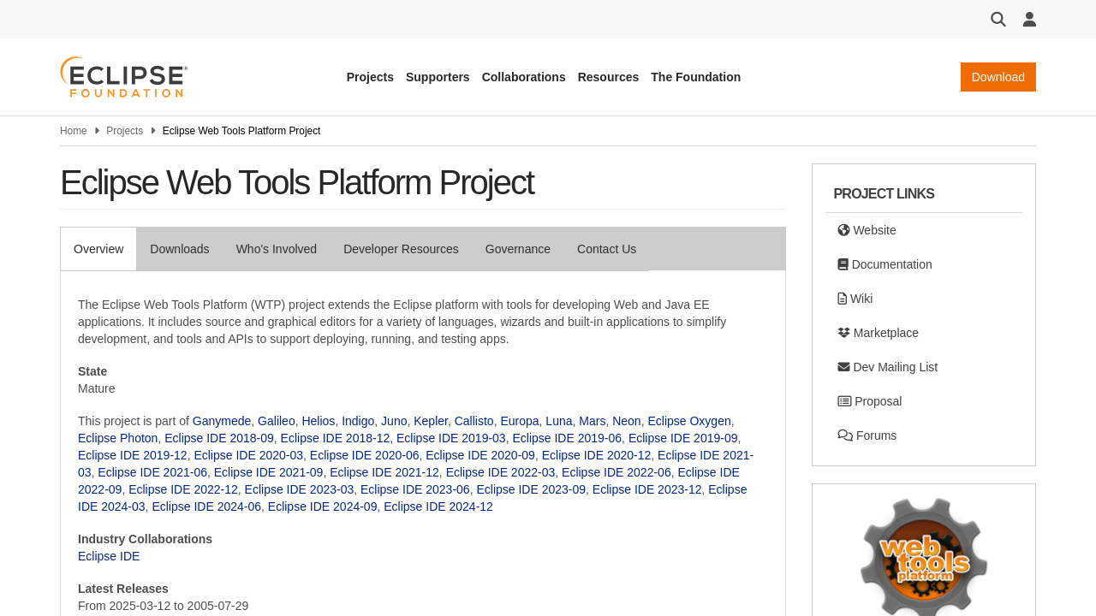Open the Luna release link
Viewport: 1096px width, 616px height.
(559, 421)
